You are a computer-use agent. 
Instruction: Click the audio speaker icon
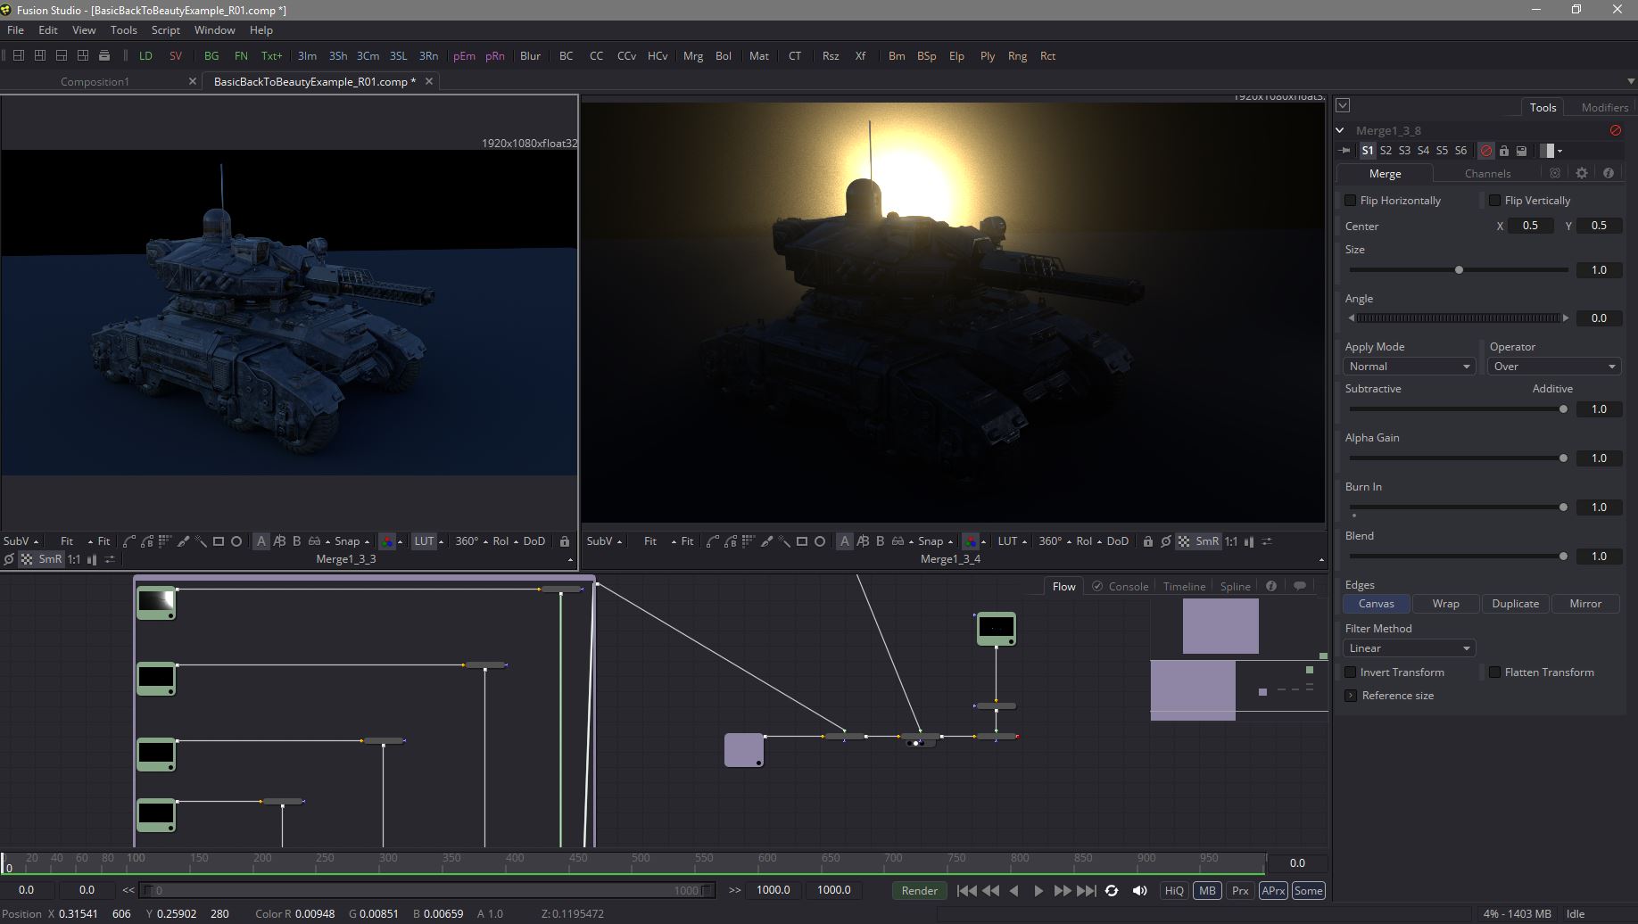[1139, 890]
